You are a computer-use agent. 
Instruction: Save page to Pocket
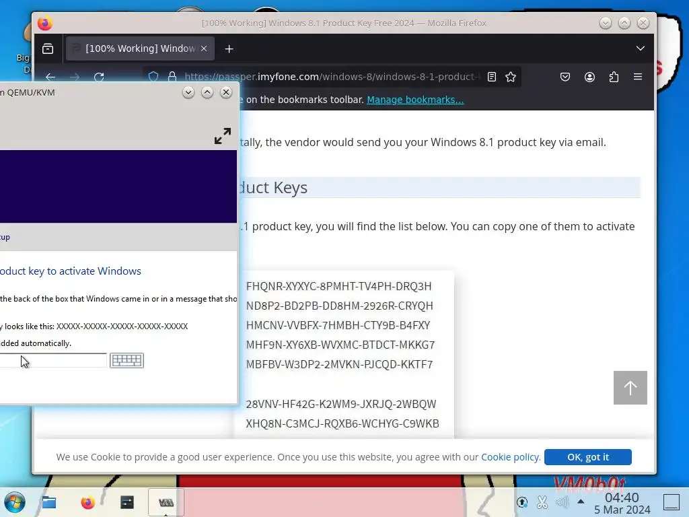[x=565, y=77]
